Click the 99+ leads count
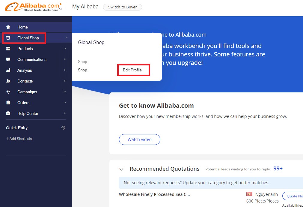 click(278, 169)
